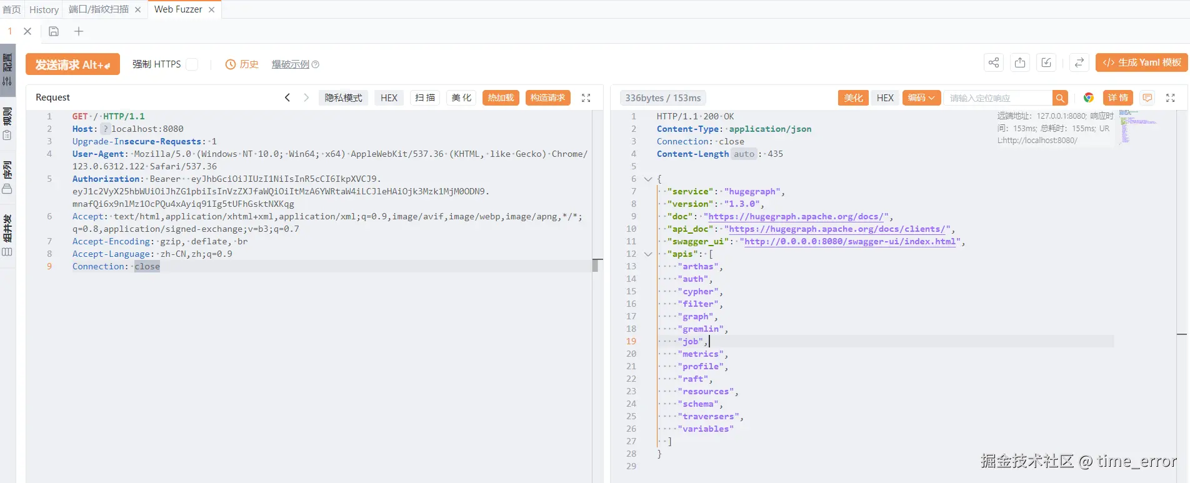The image size is (1190, 483).
Task: Click the 扫描 button in Request panel
Action: tap(425, 97)
